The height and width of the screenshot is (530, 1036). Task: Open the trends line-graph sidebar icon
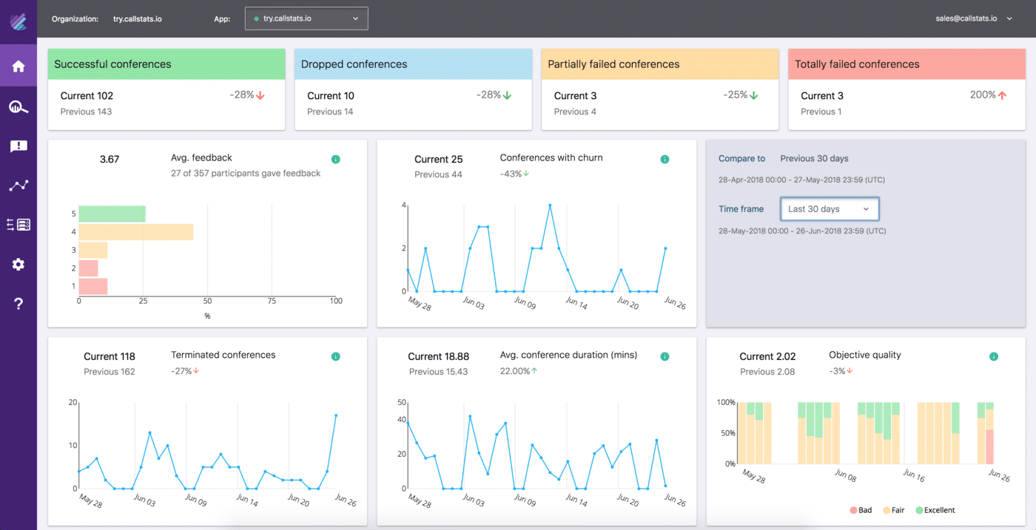click(18, 186)
